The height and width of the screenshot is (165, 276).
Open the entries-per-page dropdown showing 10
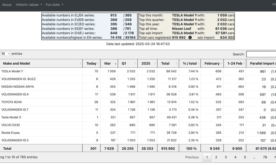[x=5, y=54]
